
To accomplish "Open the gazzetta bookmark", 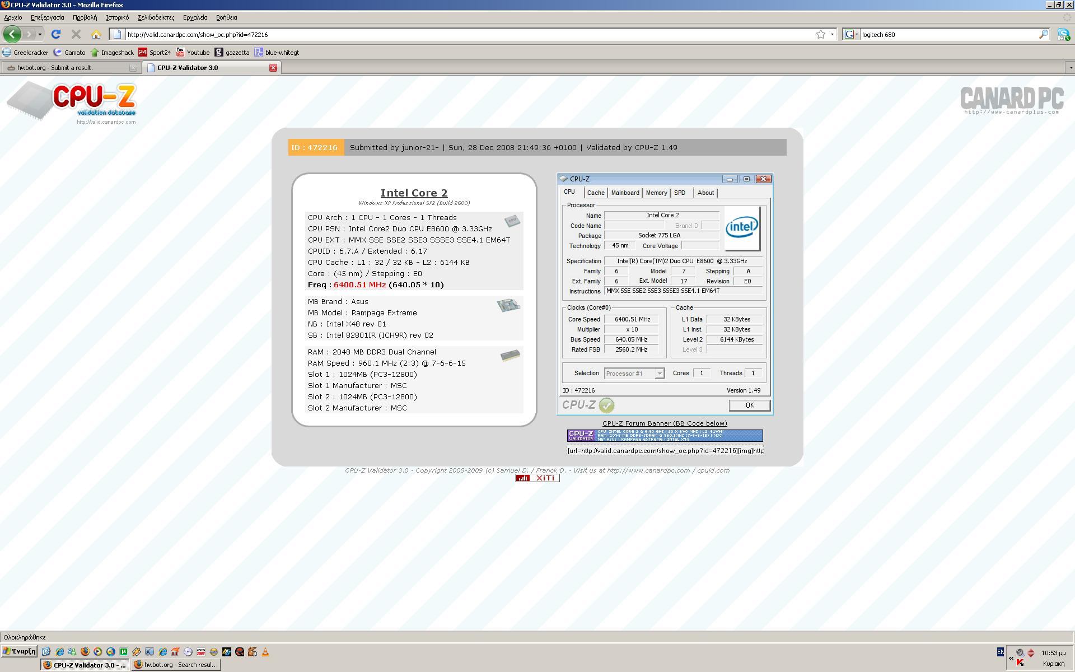I will 232,52.
